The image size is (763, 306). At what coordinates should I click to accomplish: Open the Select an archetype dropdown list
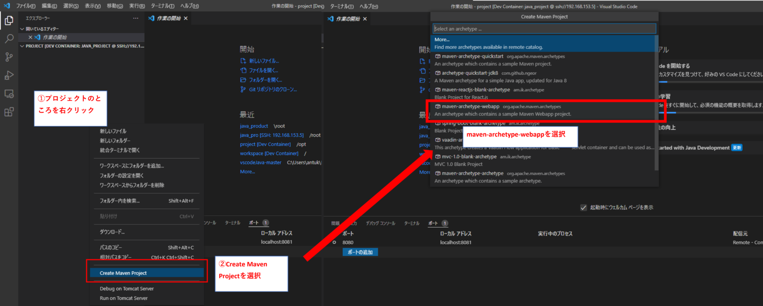544,28
